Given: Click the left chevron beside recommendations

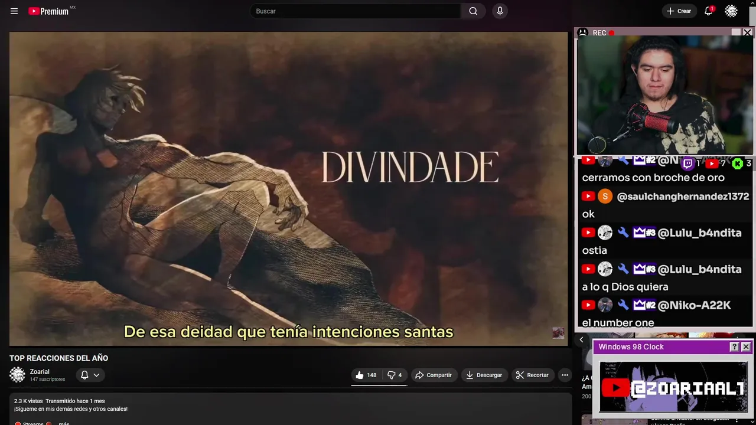Looking at the screenshot, I should point(581,339).
